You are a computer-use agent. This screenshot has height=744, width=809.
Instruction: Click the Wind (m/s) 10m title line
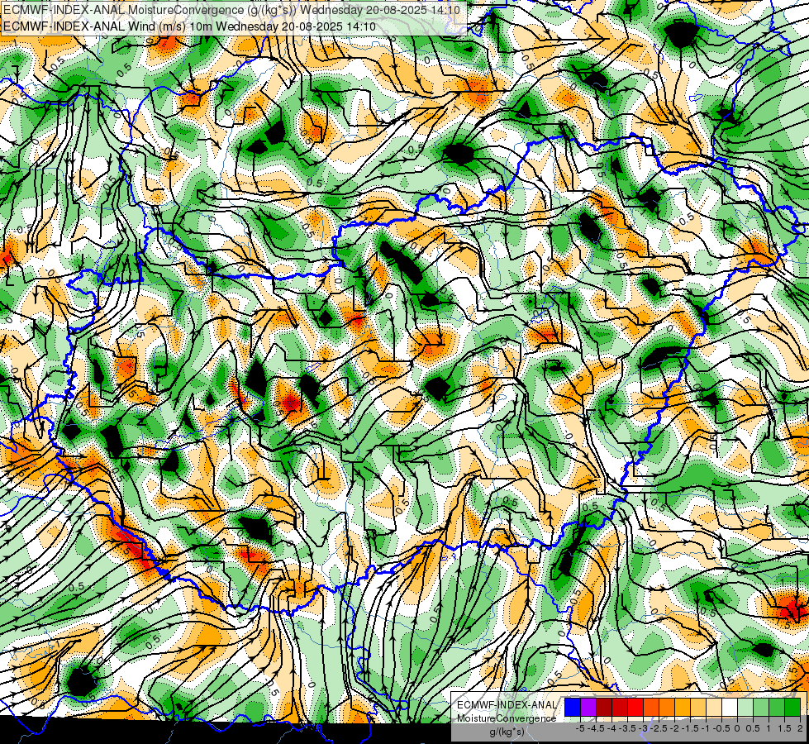(189, 26)
